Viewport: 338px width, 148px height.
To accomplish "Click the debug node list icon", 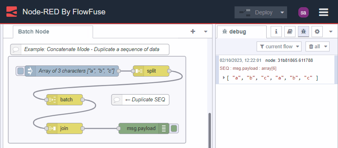I will [x=164, y=128].
